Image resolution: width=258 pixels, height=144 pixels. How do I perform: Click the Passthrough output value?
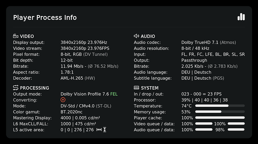[x=194, y=60]
